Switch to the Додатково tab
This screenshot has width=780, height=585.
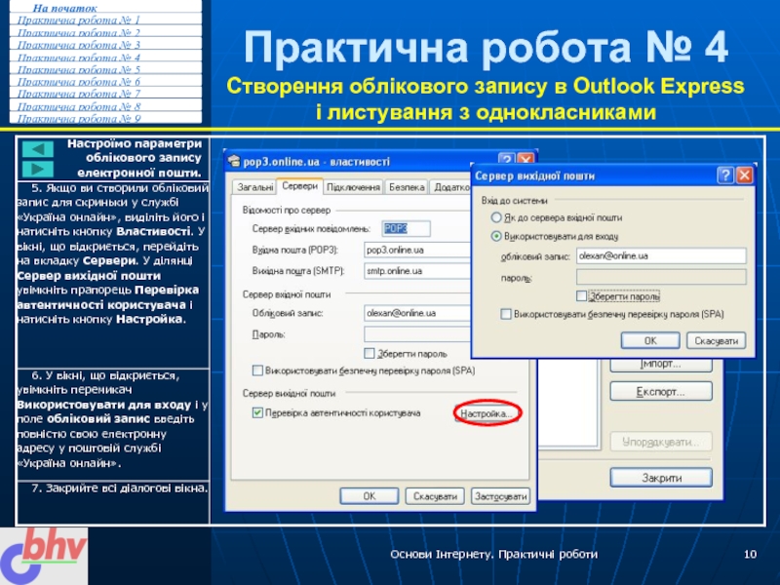coord(450,187)
